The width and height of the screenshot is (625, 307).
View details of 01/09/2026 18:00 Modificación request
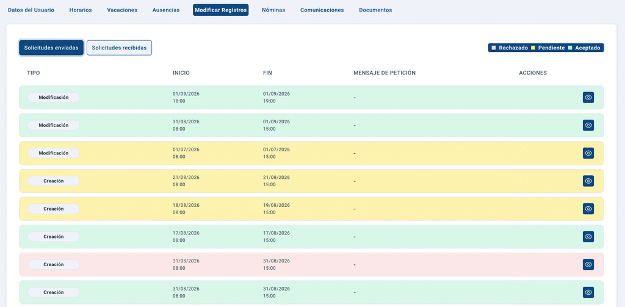tap(588, 97)
